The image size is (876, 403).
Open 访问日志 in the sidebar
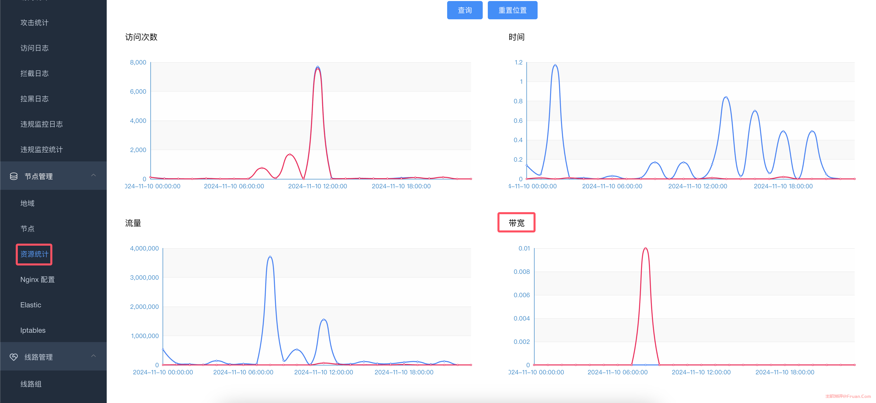point(34,48)
